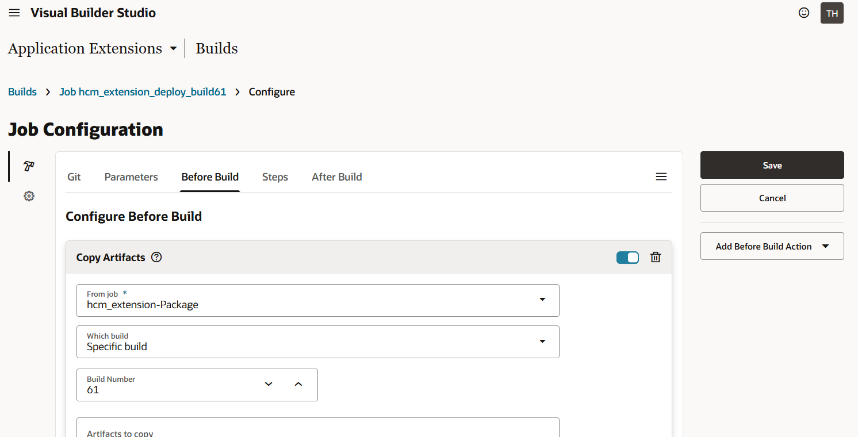The height and width of the screenshot is (437, 858).
Task: Open the gear settings sidebar icon
Action: click(x=29, y=197)
